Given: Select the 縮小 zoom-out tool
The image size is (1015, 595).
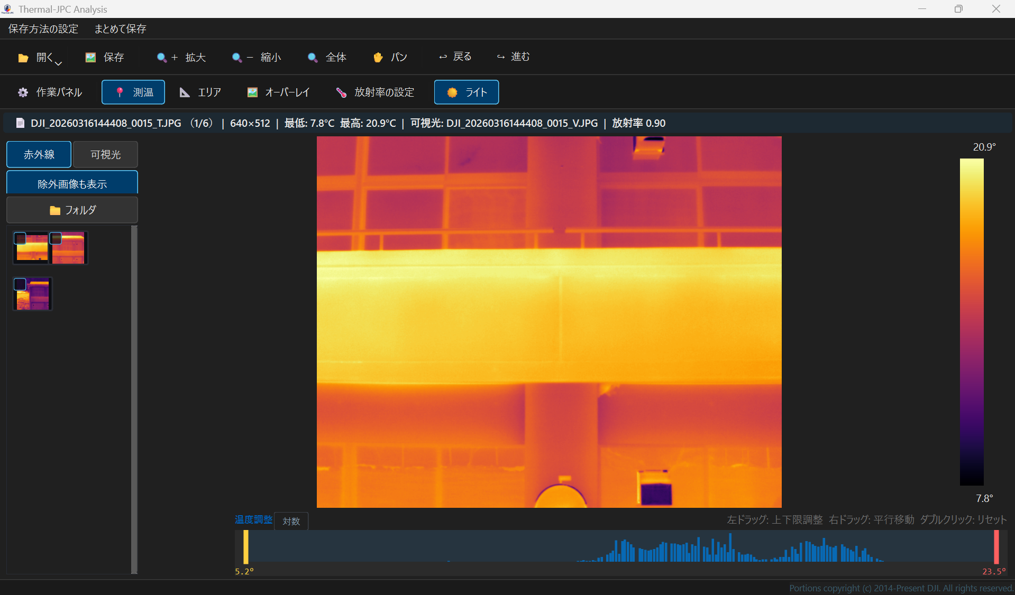Looking at the screenshot, I should click(257, 57).
